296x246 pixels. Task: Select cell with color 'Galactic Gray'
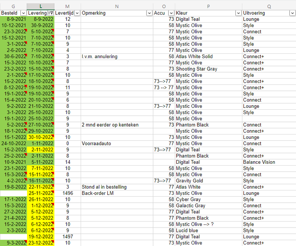pyautogui.click(x=208, y=206)
